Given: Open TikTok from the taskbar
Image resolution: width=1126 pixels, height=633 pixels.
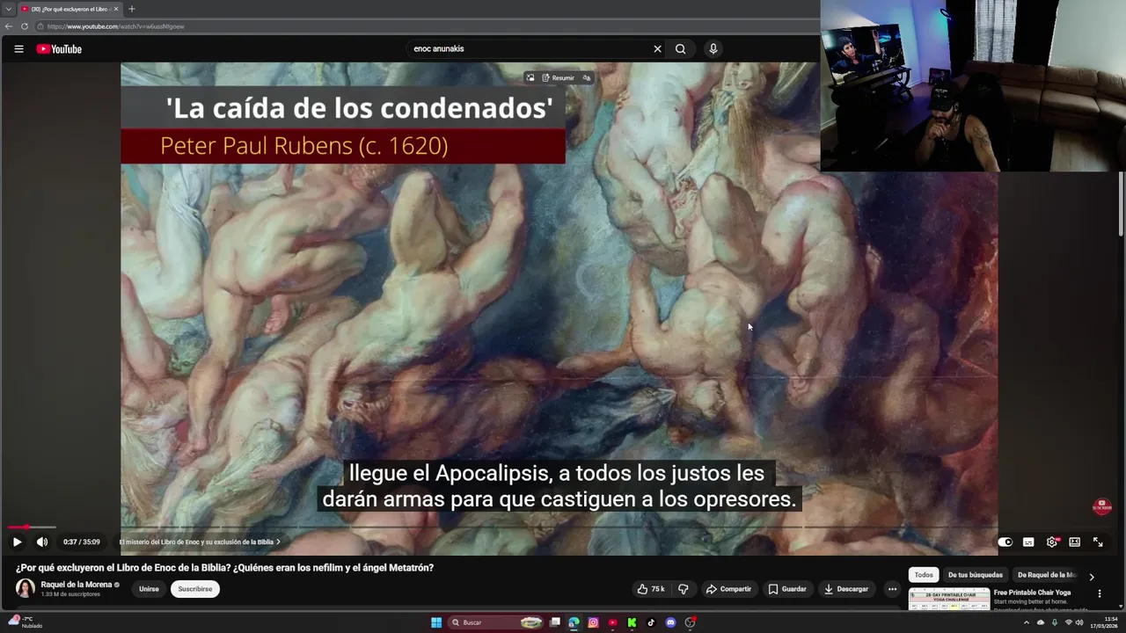Looking at the screenshot, I should click(651, 622).
